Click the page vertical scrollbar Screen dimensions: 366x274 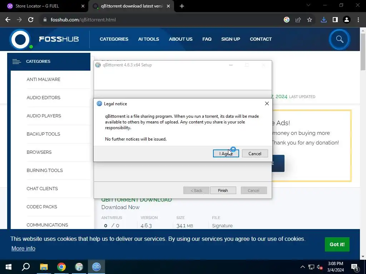point(363,52)
